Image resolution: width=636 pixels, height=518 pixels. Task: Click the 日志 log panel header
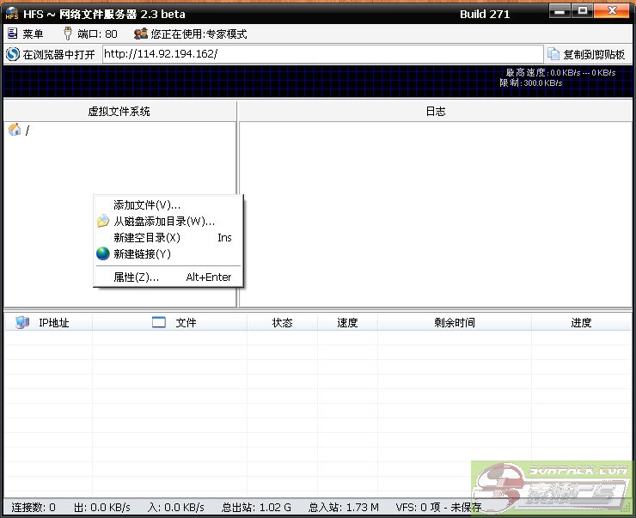436,112
